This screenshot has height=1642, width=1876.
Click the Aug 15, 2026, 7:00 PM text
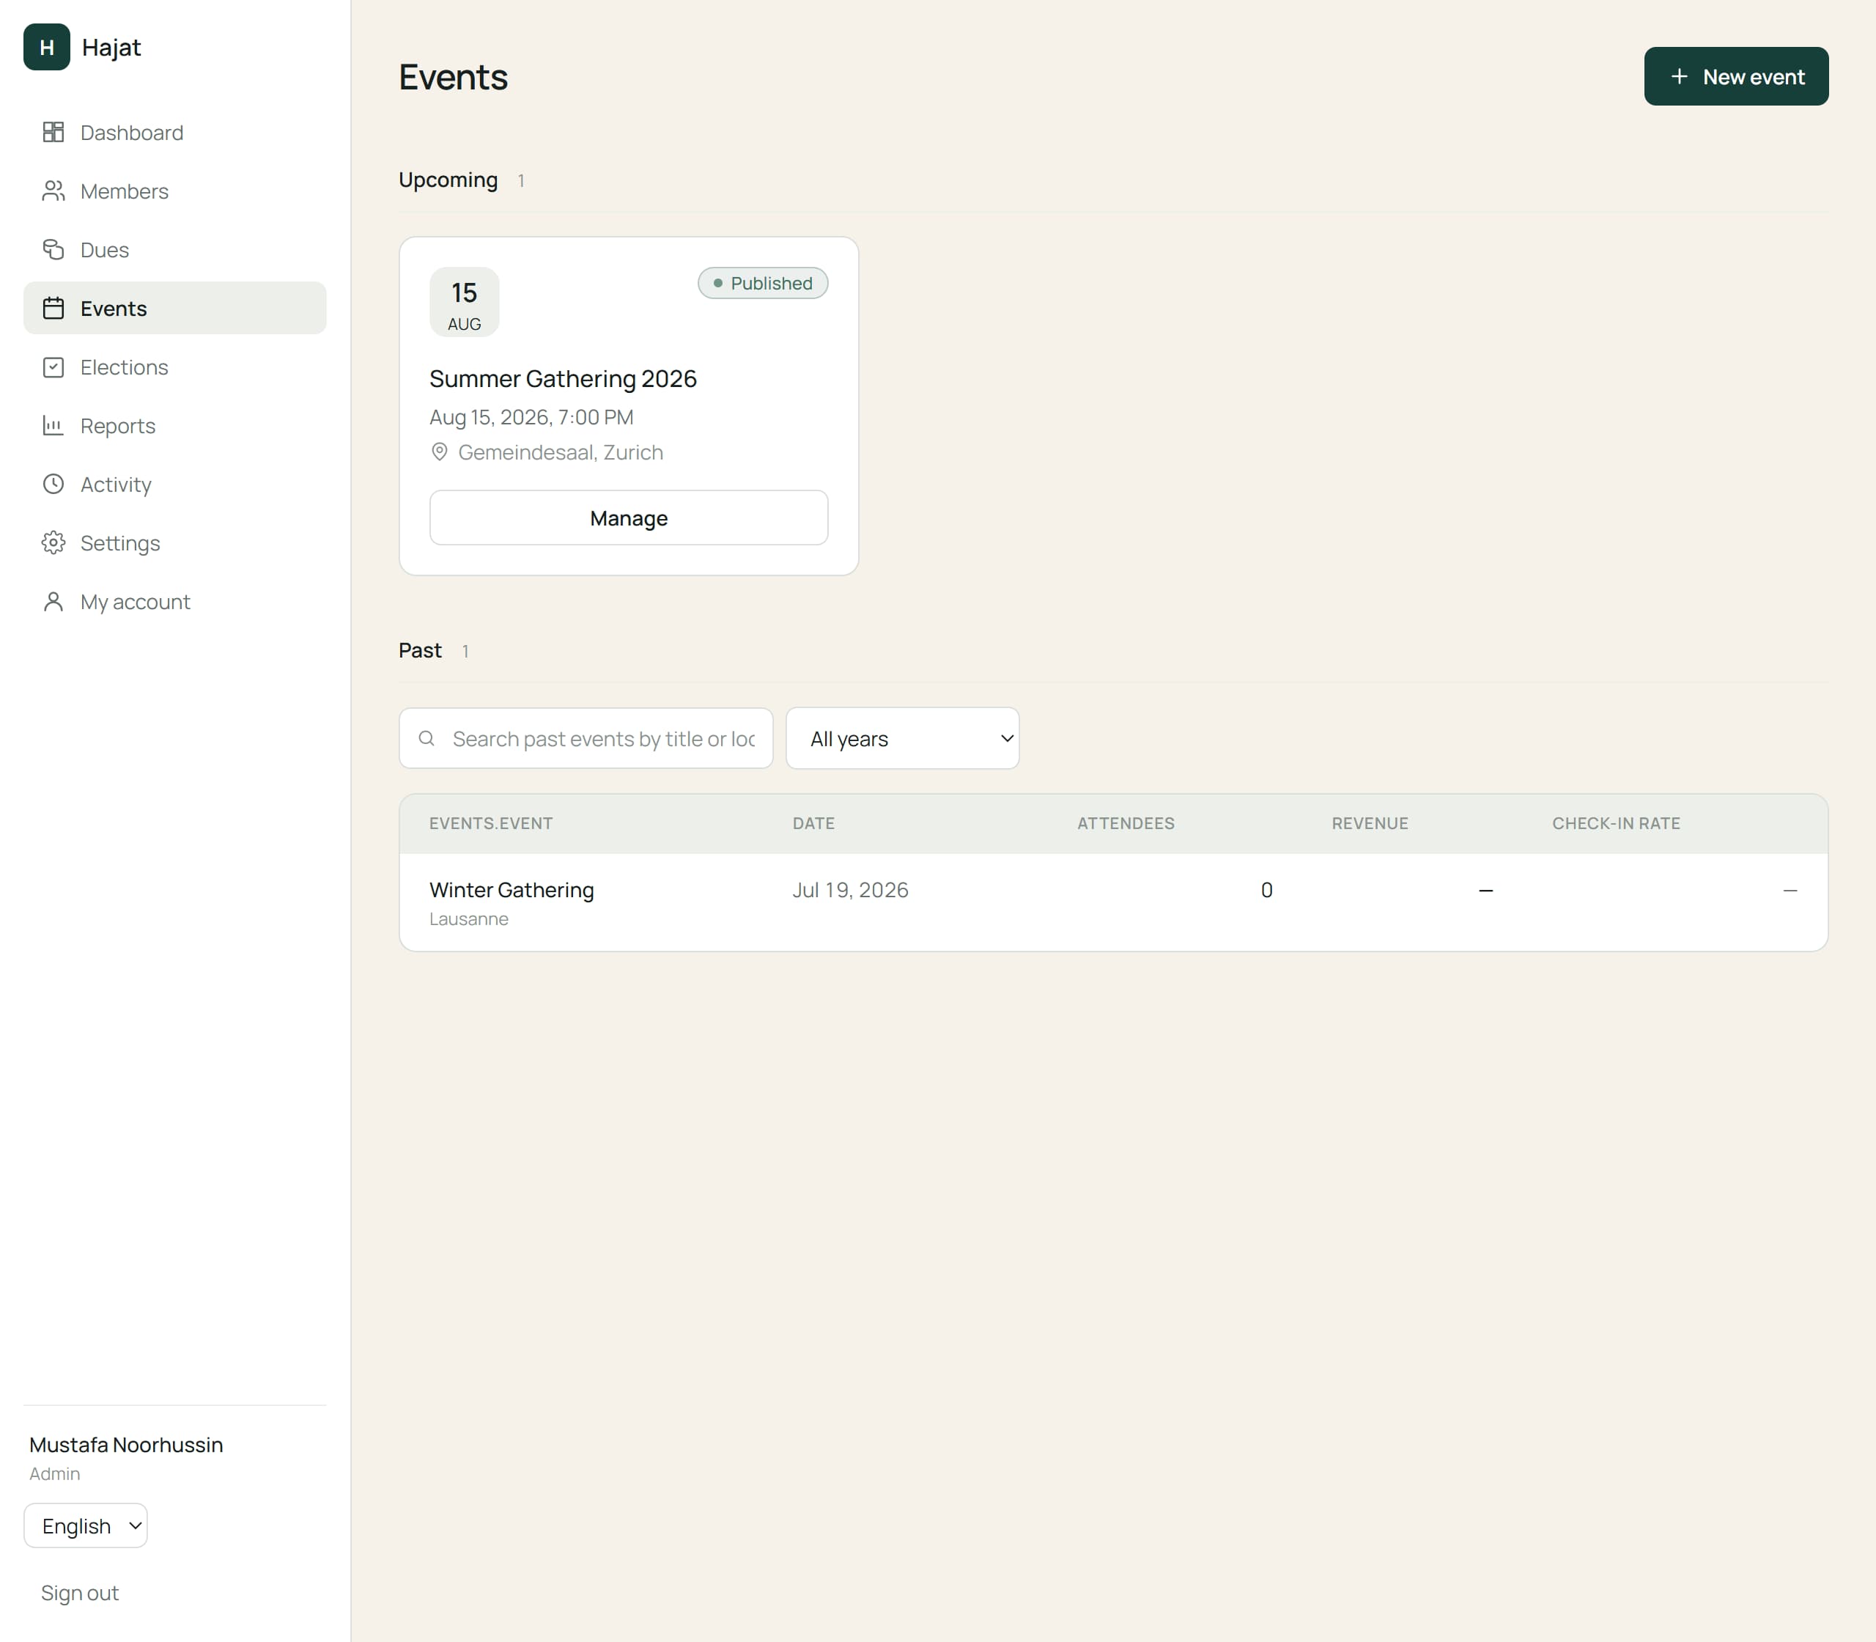[x=531, y=417]
